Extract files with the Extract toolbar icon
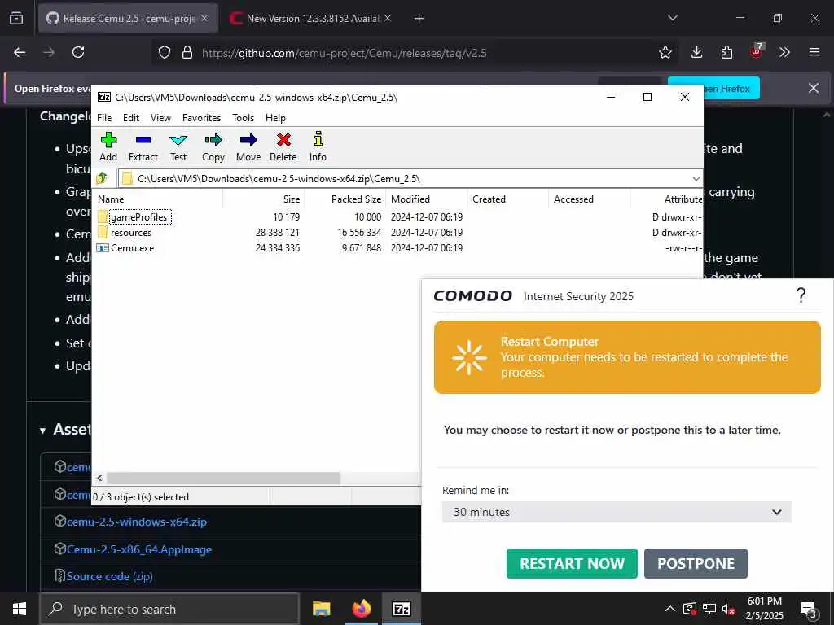Screen dimensions: 834x625 pos(143,146)
